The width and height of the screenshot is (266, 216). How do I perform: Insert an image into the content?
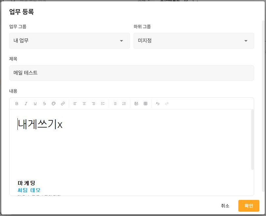pyautogui.click(x=136, y=104)
